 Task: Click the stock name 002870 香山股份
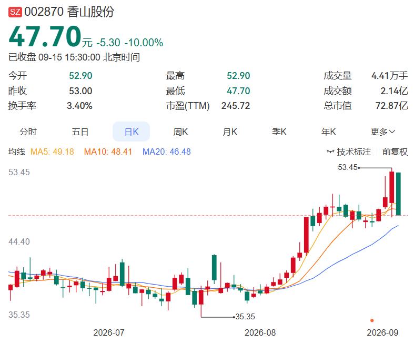(69, 12)
